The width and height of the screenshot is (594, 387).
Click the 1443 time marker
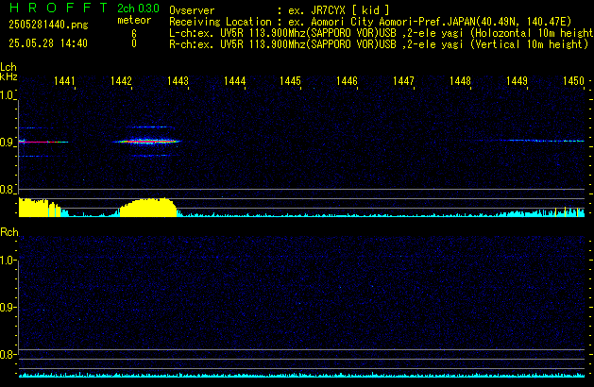[178, 81]
